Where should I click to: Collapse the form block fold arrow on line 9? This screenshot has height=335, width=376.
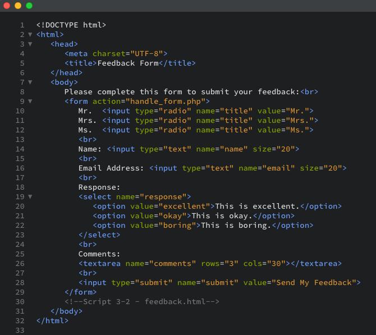click(30, 102)
